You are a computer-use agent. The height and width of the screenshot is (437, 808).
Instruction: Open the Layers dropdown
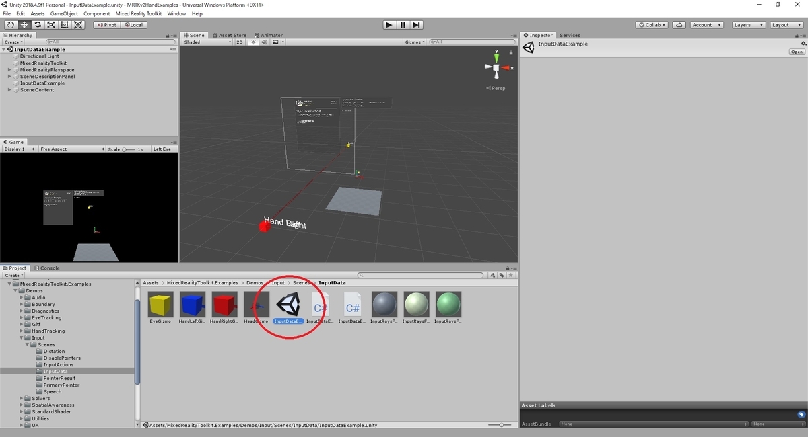[x=748, y=25]
